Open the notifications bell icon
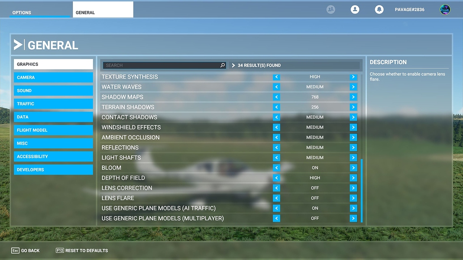The image size is (463, 260). click(x=379, y=9)
